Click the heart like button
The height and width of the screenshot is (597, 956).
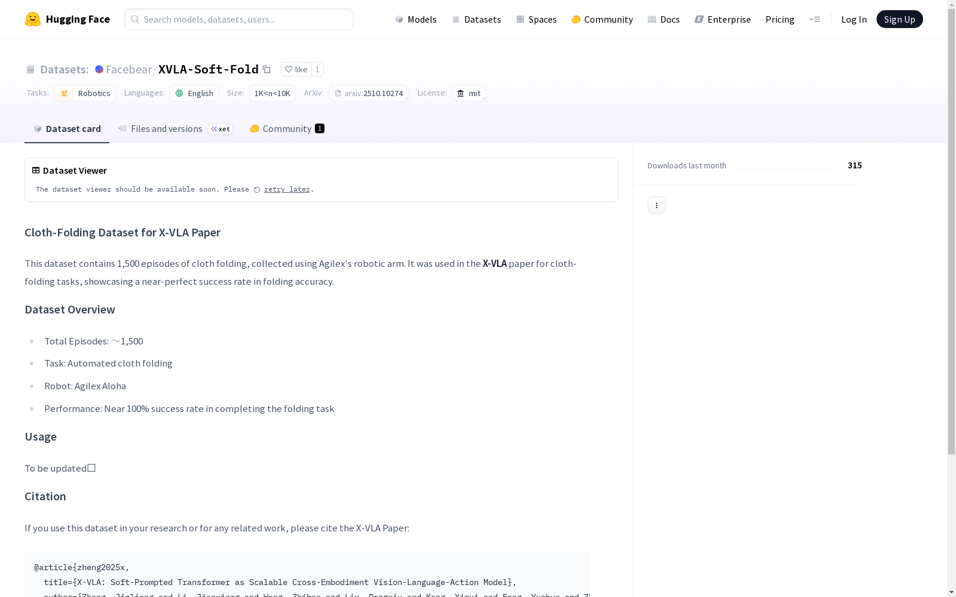coord(296,69)
